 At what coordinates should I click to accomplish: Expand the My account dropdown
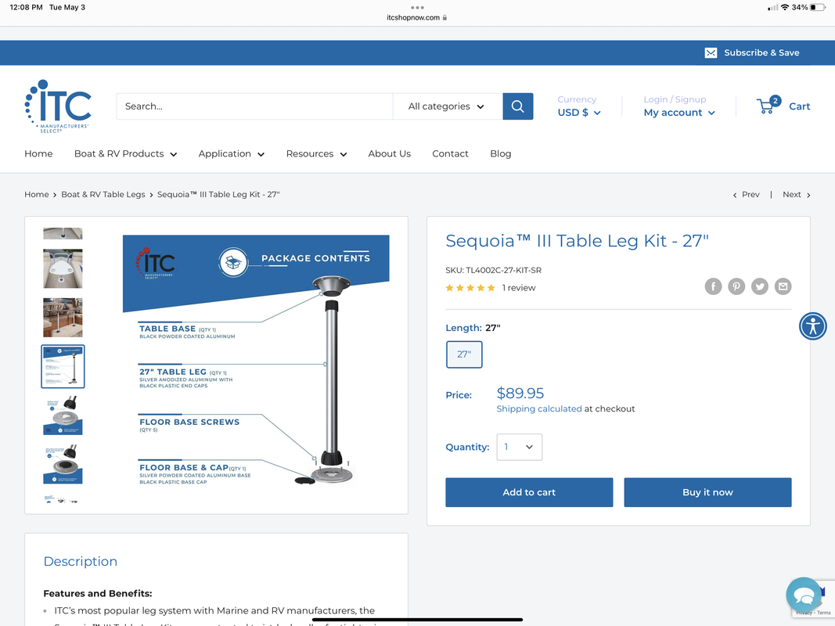coord(679,113)
